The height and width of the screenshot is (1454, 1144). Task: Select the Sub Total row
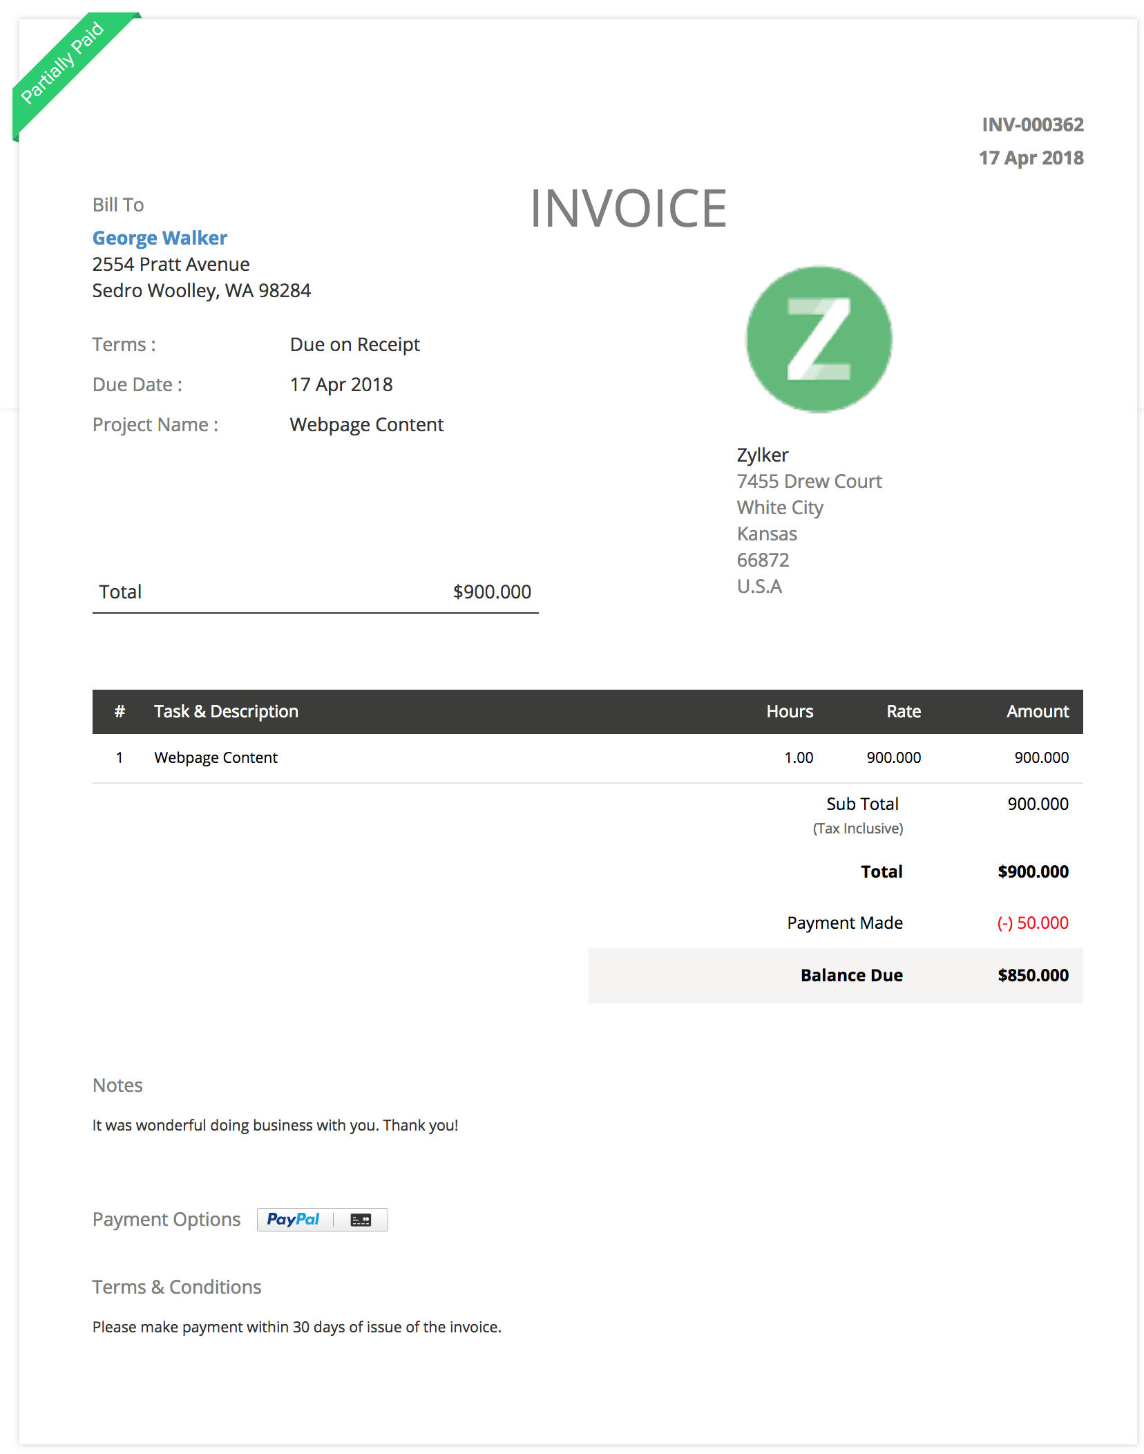coord(861,804)
